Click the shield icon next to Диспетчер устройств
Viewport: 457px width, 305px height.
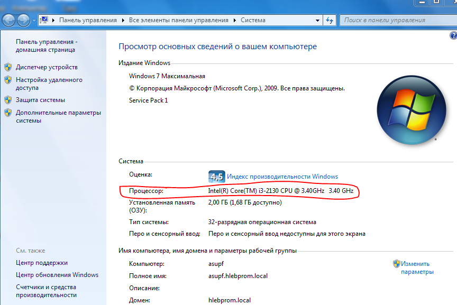pyautogui.click(x=8, y=67)
